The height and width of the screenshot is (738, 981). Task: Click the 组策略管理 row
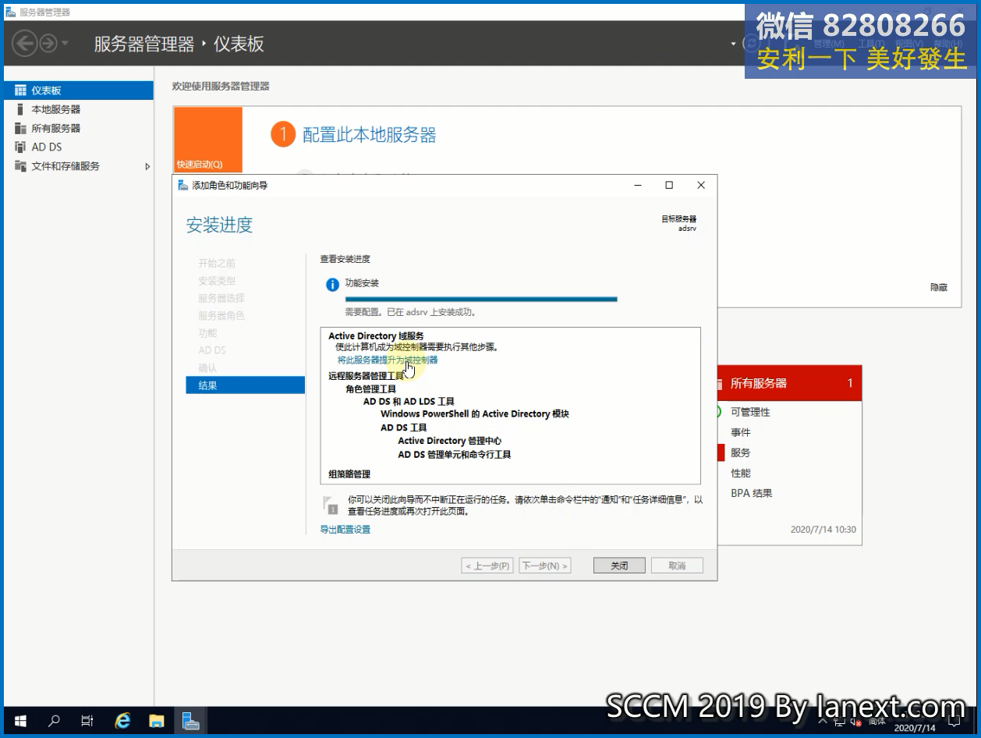[349, 474]
